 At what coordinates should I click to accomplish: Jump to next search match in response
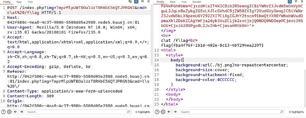click(175, 112)
